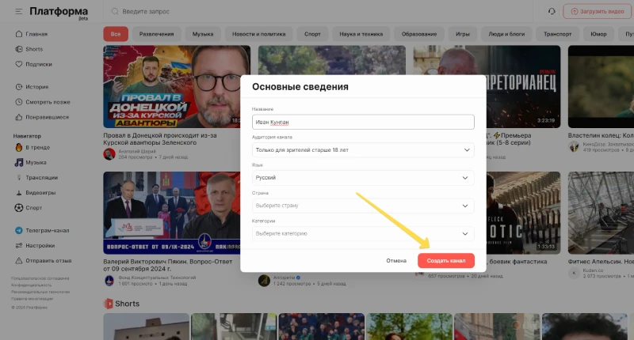
Task: Select the Игры category tab
Action: click(x=463, y=34)
